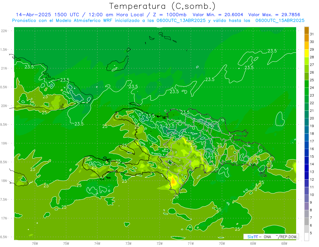319x247 pixels.
Task: Click the "70W" longitude axis label
Action: [222, 243]
